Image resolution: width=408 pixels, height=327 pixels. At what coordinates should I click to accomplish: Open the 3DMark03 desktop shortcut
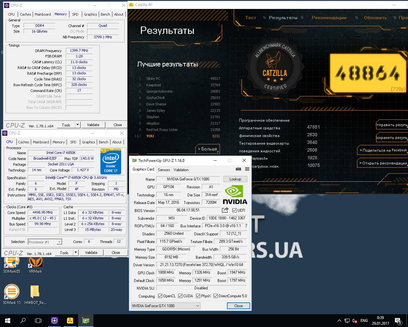tap(11, 265)
